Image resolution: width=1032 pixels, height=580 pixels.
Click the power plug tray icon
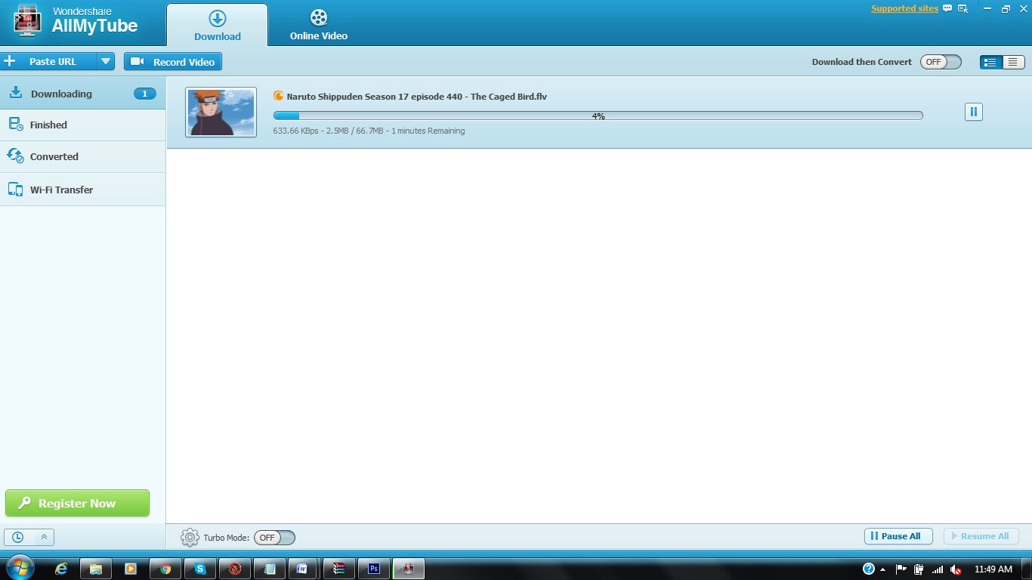coord(919,569)
